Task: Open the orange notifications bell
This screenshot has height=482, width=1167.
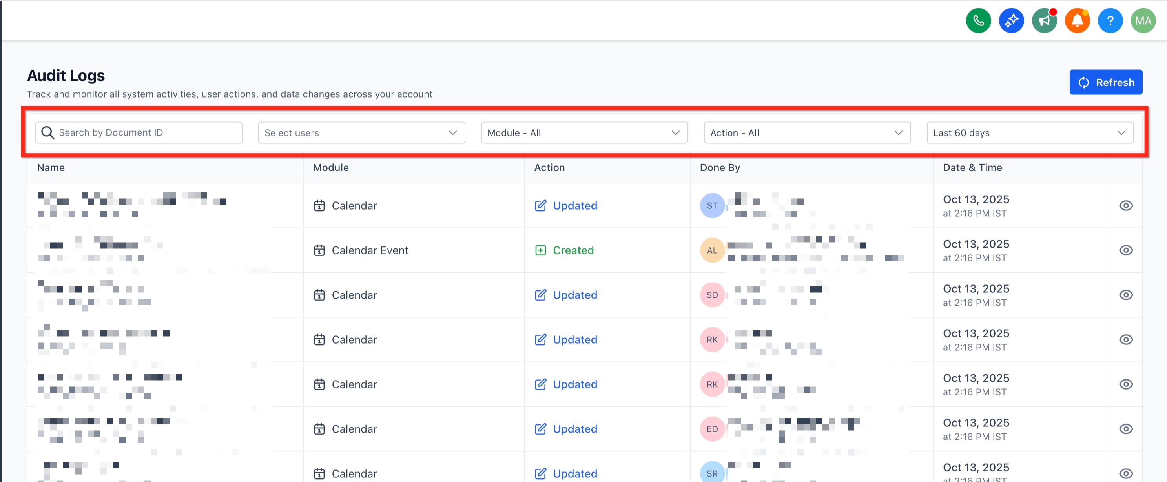Action: click(1077, 20)
